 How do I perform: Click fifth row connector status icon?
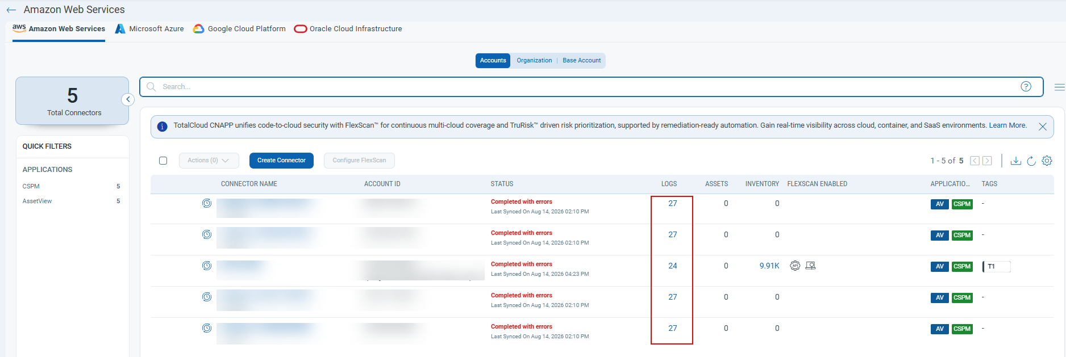[x=207, y=328]
